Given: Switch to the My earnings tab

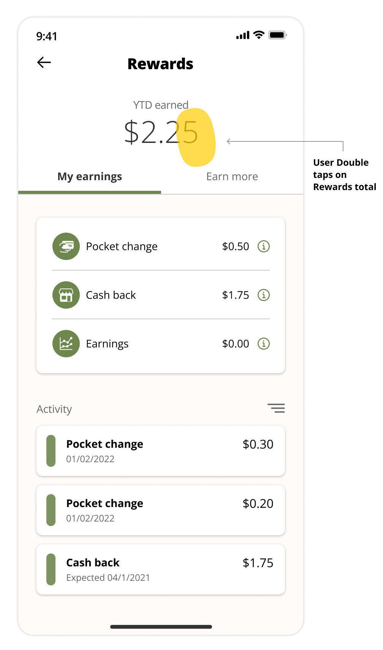Looking at the screenshot, I should pyautogui.click(x=90, y=177).
